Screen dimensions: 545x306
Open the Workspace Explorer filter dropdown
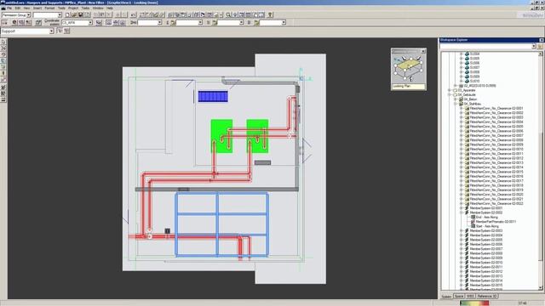click(x=534, y=46)
